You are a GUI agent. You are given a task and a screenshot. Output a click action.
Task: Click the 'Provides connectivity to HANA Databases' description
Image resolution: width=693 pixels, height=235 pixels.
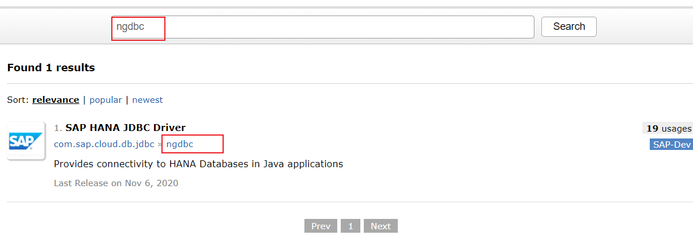click(198, 164)
